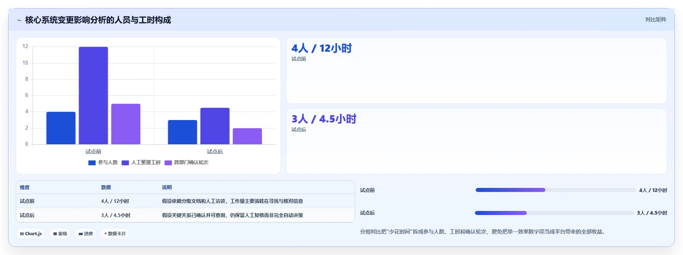This screenshot has height=255, width=683.
Task: Click the note starting 假设关键关系已确认并可查询
Action: tap(232, 215)
